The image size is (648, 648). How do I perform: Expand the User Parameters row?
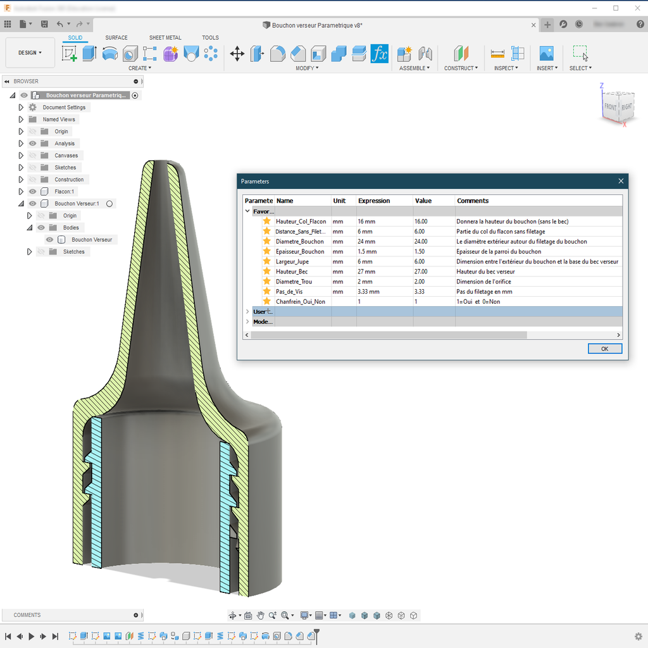247,312
